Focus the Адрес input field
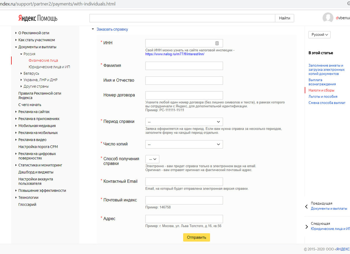Image resolution: width=350 pixels, height=254 pixels. coord(184,219)
